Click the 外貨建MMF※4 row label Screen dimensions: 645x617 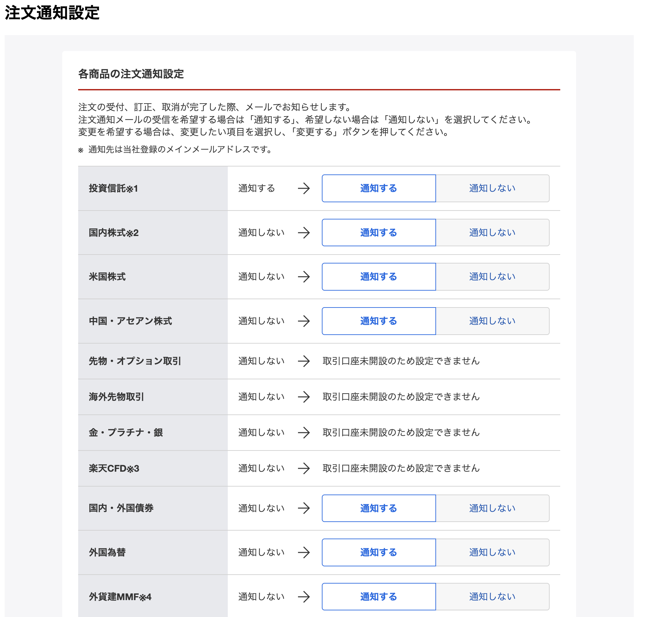click(120, 597)
